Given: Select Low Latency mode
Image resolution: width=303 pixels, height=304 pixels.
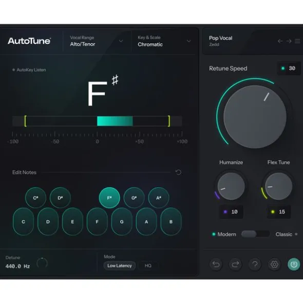Looking at the screenshot, I should (x=120, y=265).
